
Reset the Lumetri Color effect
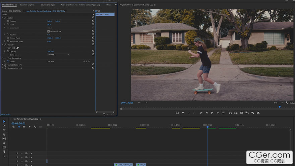click(93, 64)
